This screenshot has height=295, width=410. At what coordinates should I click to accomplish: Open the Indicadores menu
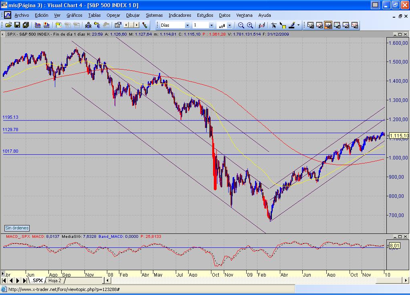tap(180, 15)
